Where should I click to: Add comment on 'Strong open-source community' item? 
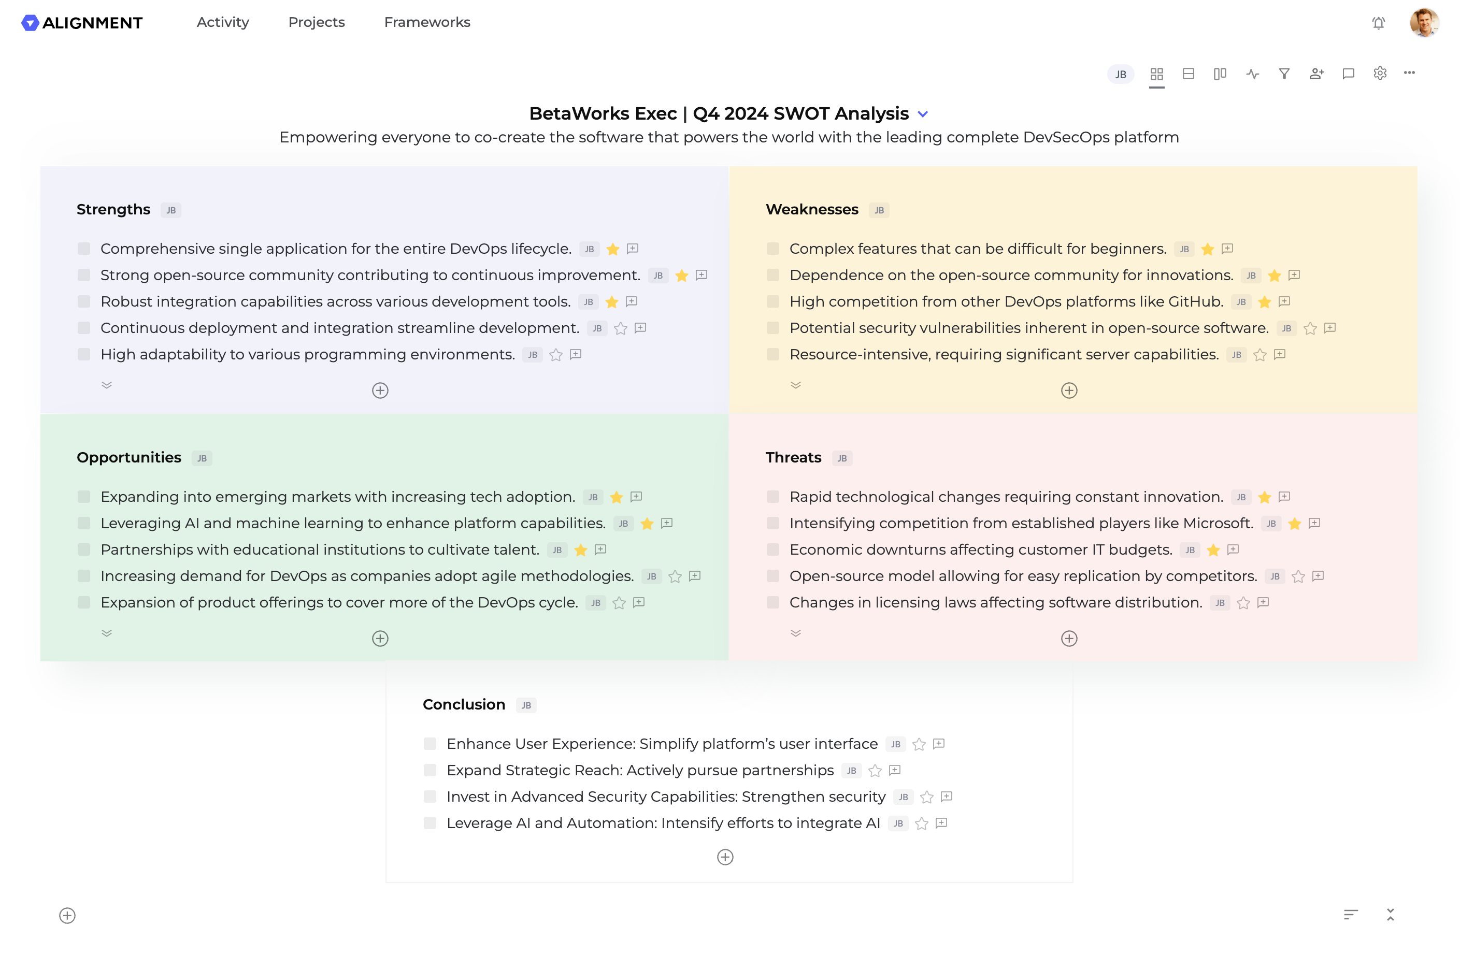point(701,275)
